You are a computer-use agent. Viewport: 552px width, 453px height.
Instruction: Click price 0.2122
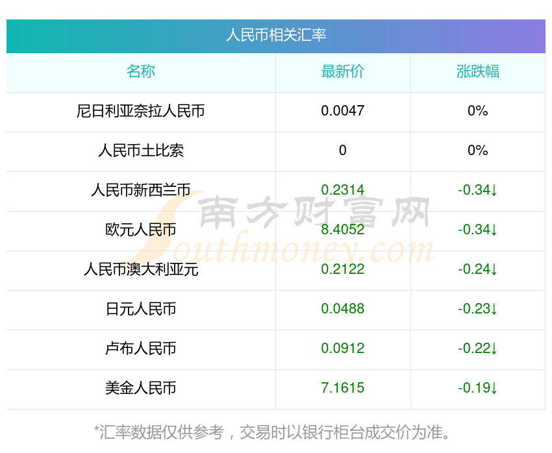342,270
